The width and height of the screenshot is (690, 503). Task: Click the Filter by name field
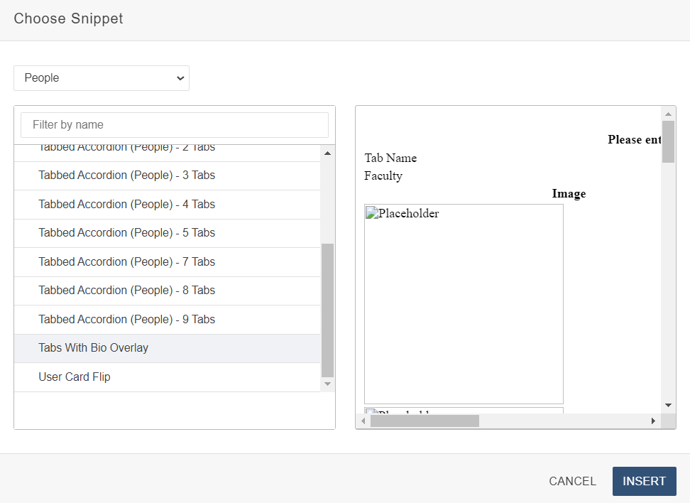(x=175, y=125)
